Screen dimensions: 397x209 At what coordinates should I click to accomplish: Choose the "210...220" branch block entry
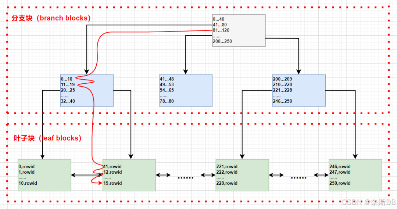(x=283, y=85)
